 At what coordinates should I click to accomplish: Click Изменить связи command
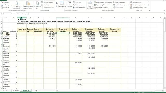click(x=47, y=7)
